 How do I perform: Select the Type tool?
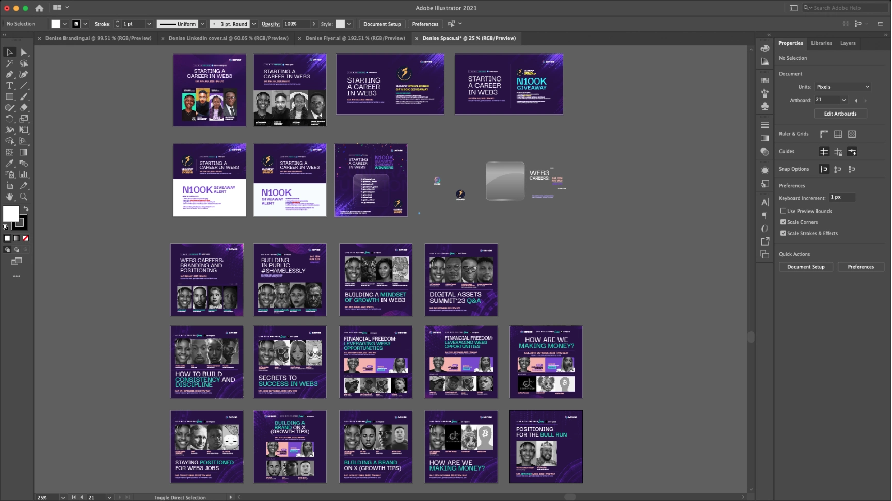(x=9, y=86)
